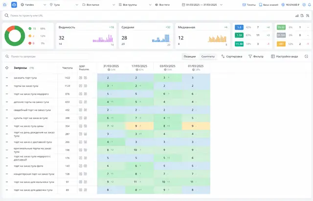The image size is (313, 201).
Task: Toggle the blue 1-3 position range badge
Action: pos(239,27)
